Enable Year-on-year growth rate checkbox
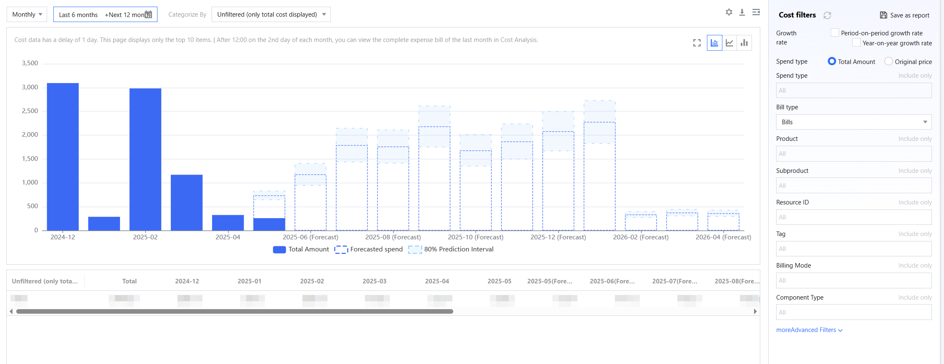The width and height of the screenshot is (944, 364). click(856, 42)
